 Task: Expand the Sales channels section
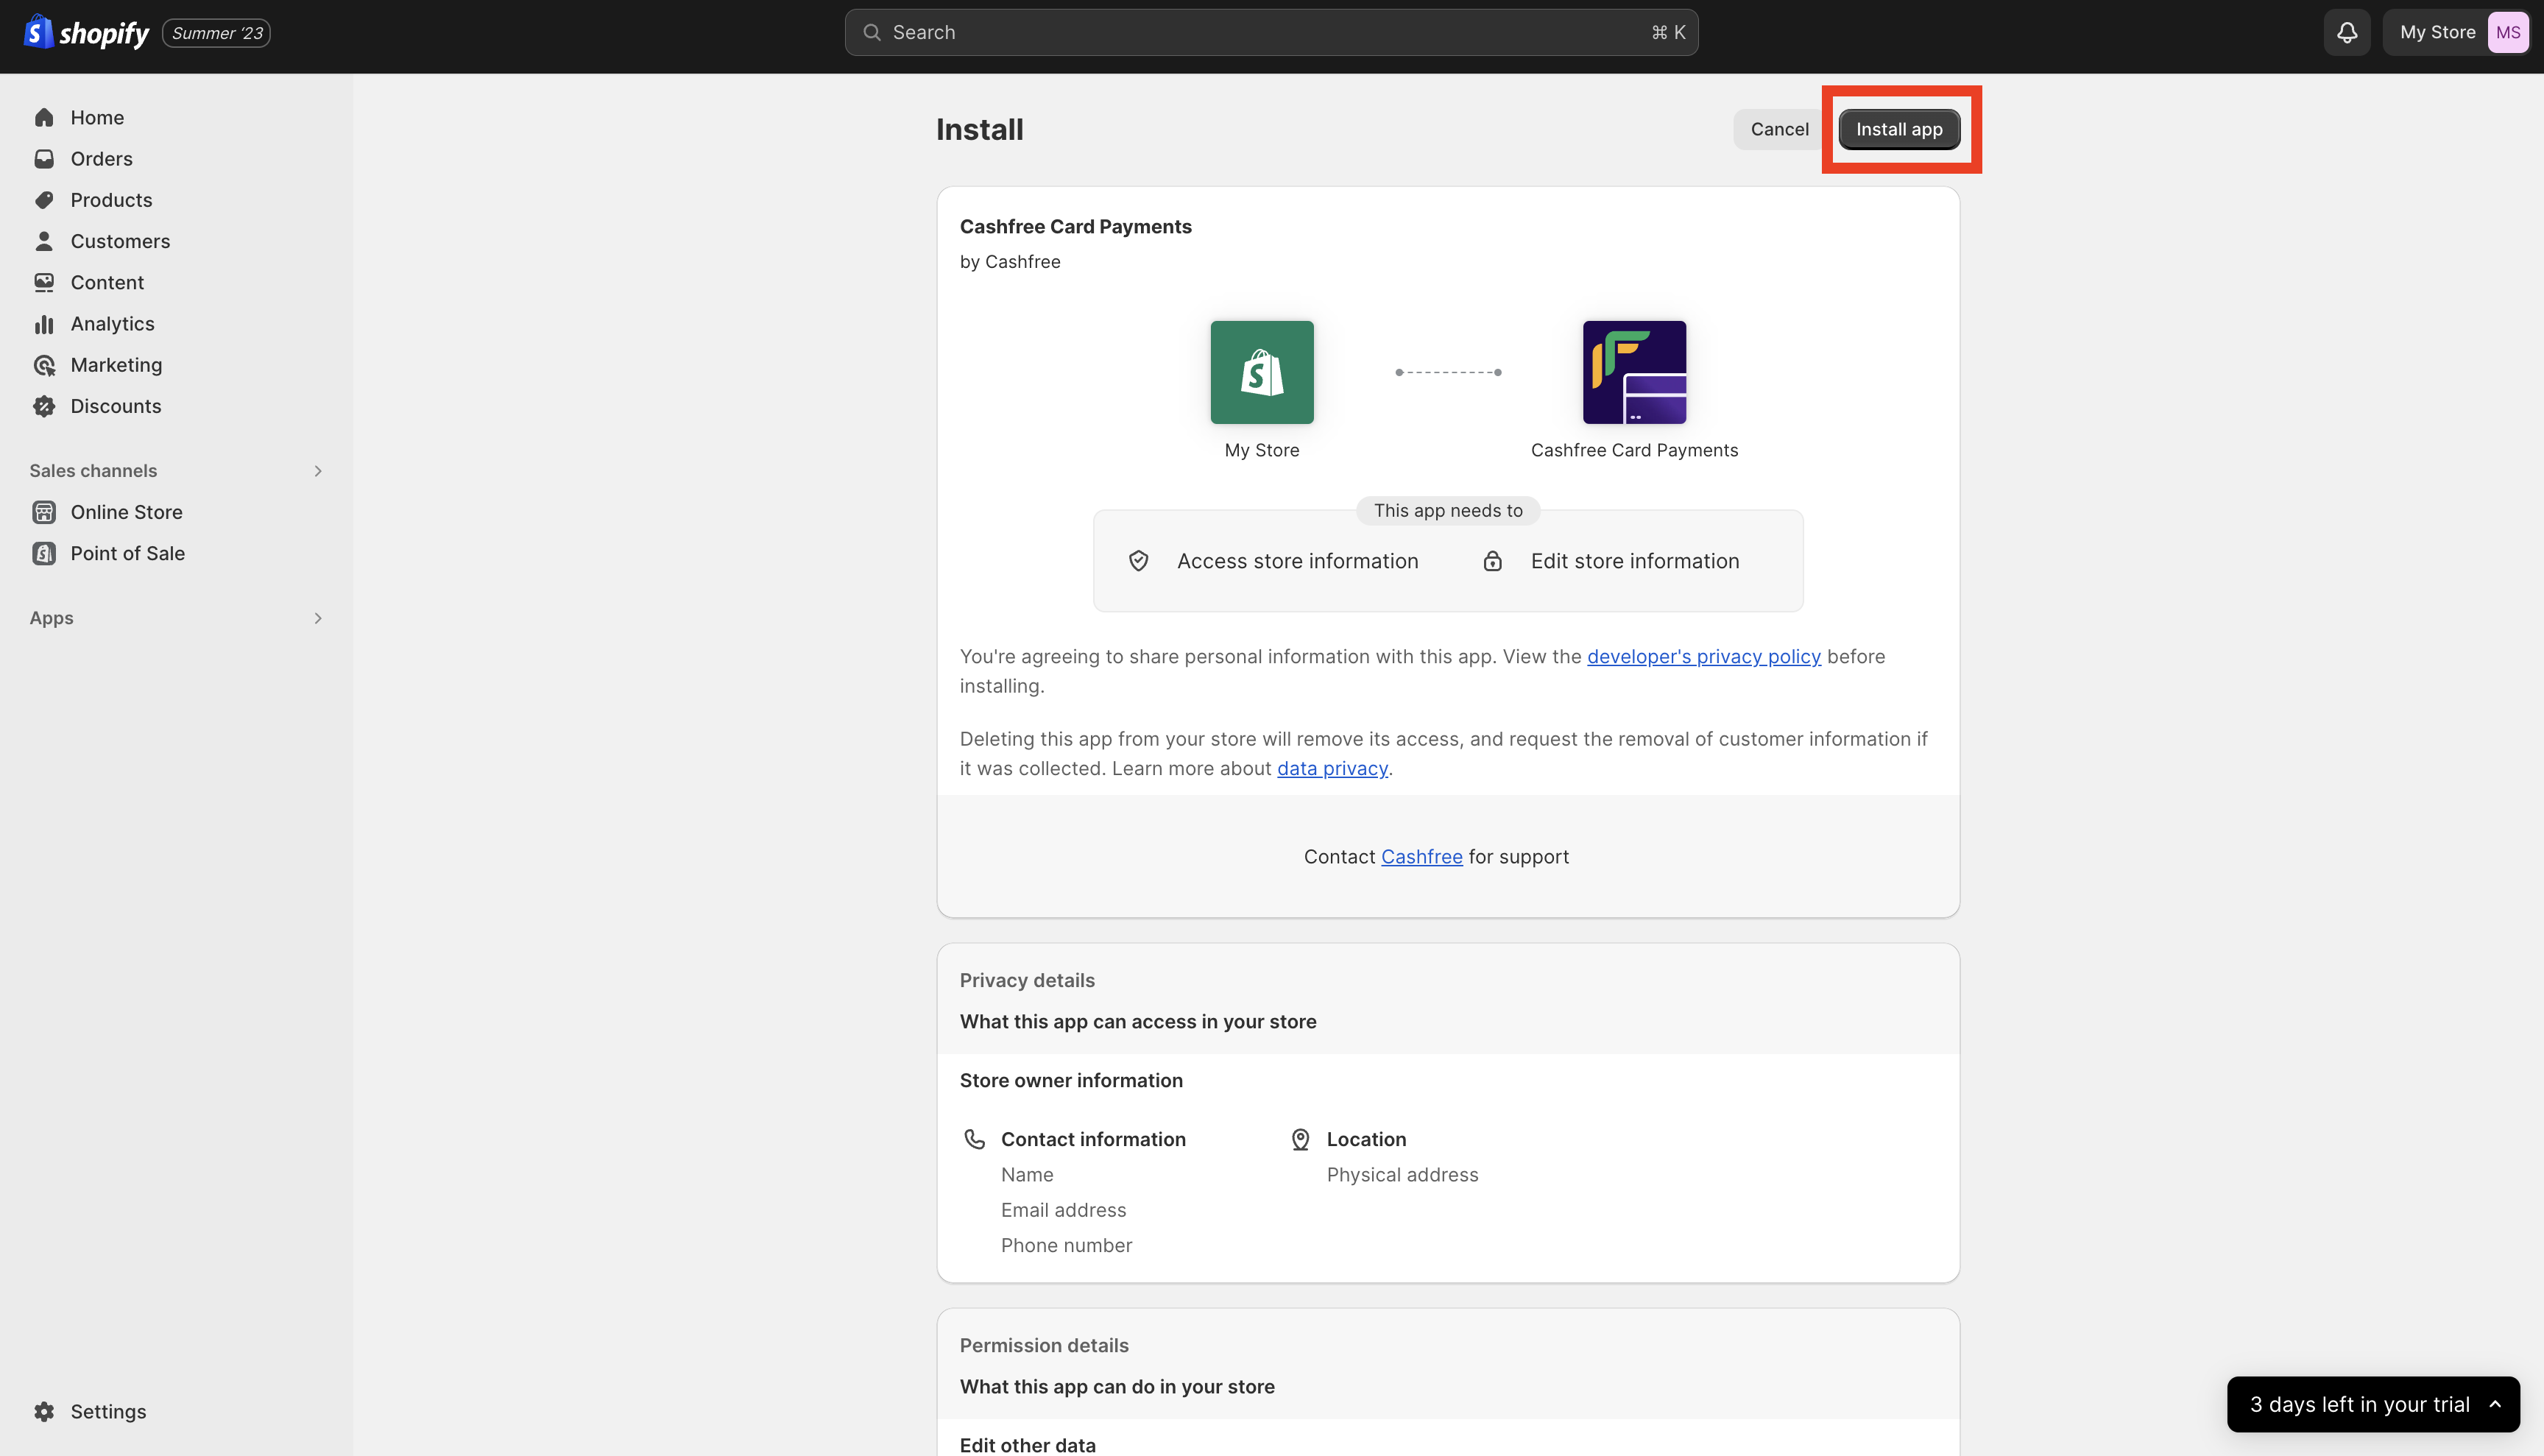[318, 471]
